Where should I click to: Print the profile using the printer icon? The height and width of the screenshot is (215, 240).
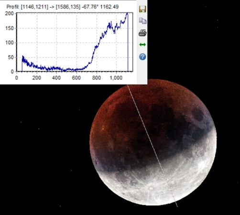(142, 33)
